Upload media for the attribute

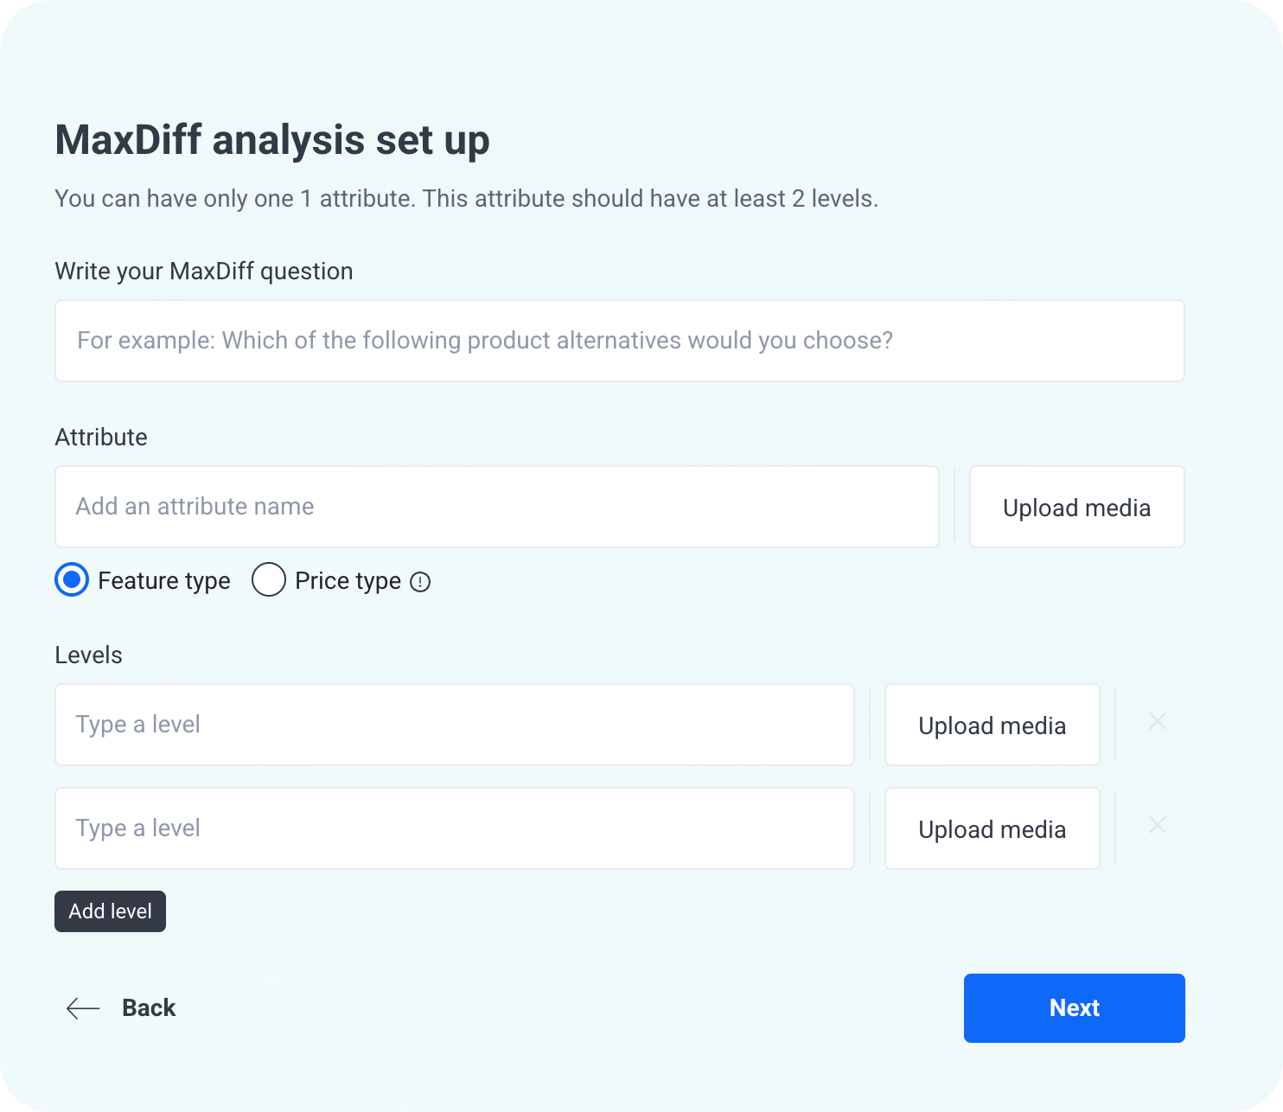point(1076,507)
